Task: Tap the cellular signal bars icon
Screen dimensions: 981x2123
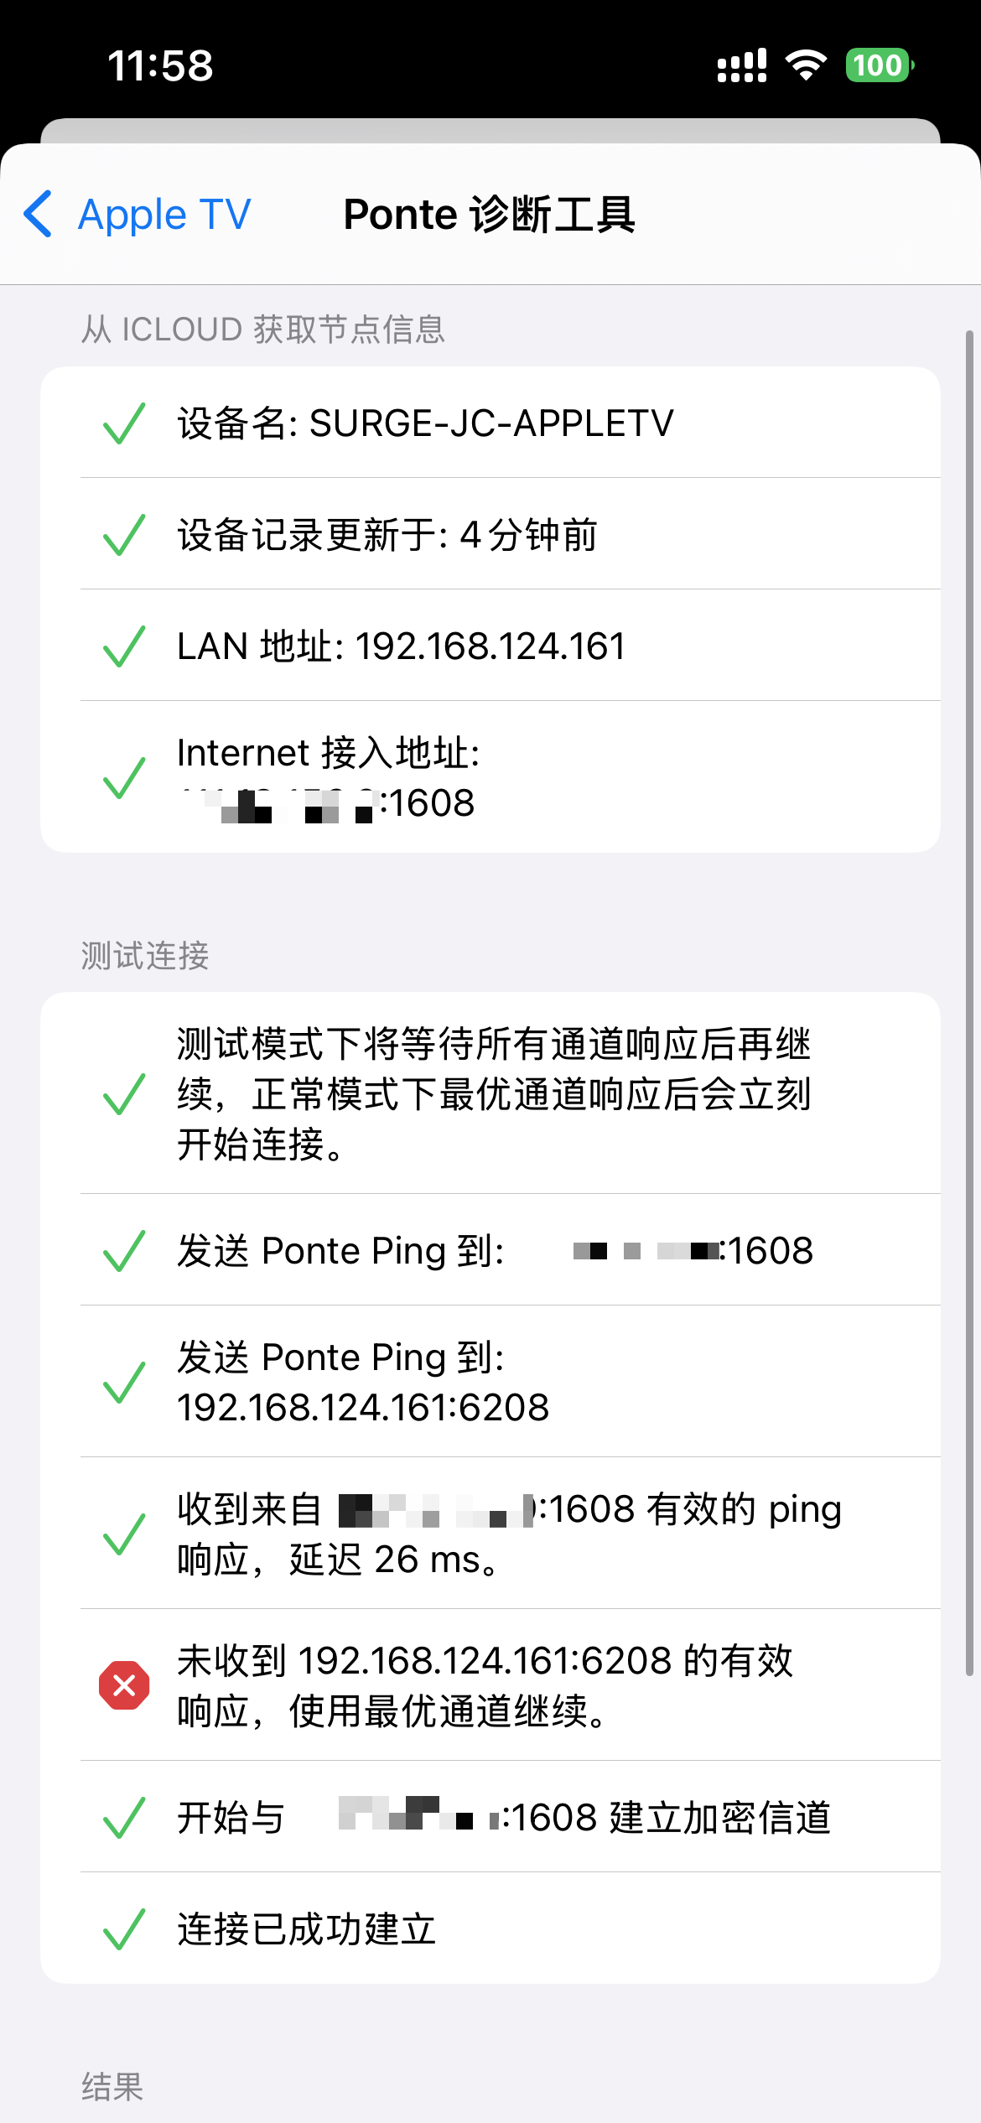Action: [x=742, y=65]
